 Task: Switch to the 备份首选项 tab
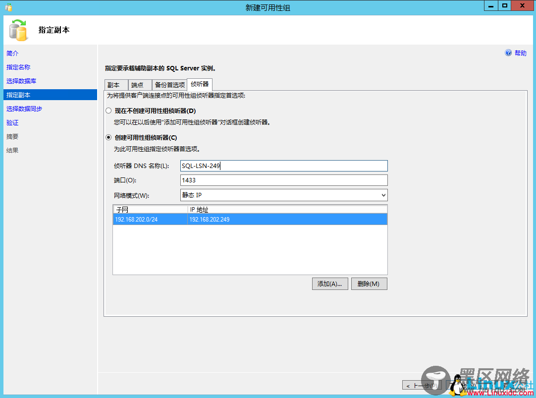(169, 85)
